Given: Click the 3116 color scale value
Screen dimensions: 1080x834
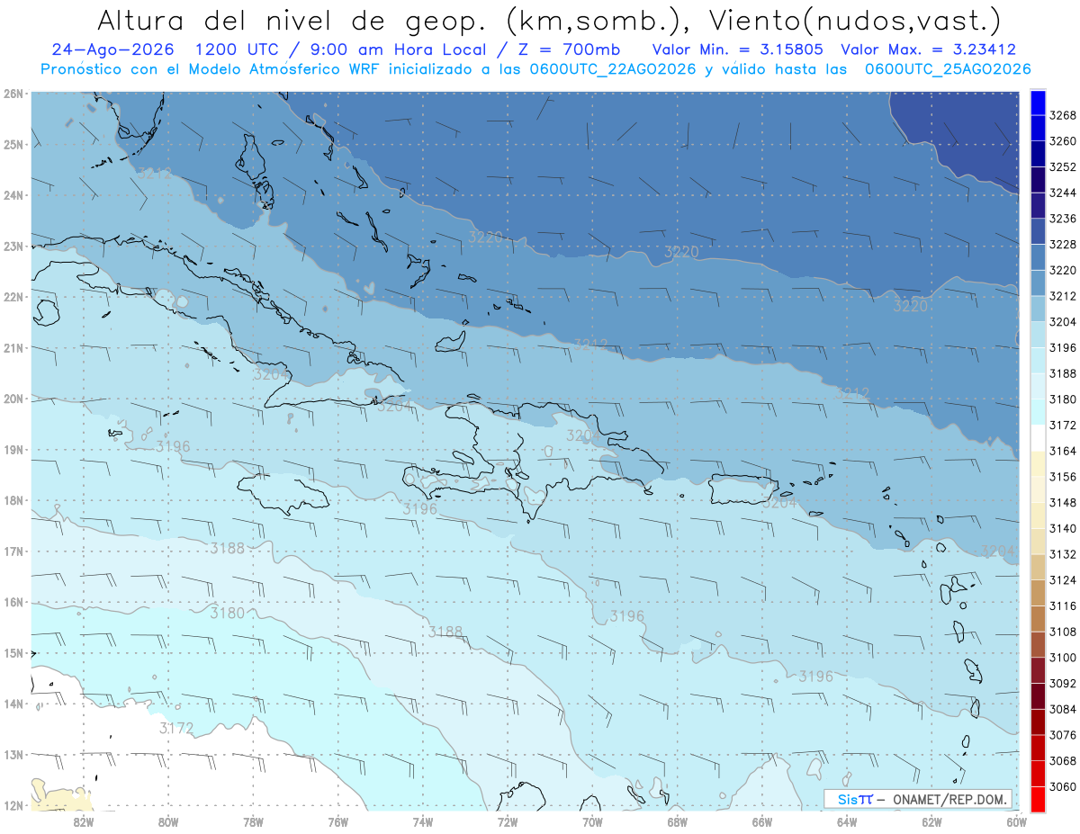Looking at the screenshot, I should (1063, 605).
